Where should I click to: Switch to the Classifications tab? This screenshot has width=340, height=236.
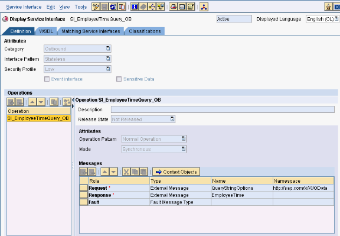click(145, 31)
